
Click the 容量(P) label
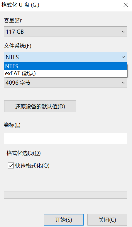13,21
